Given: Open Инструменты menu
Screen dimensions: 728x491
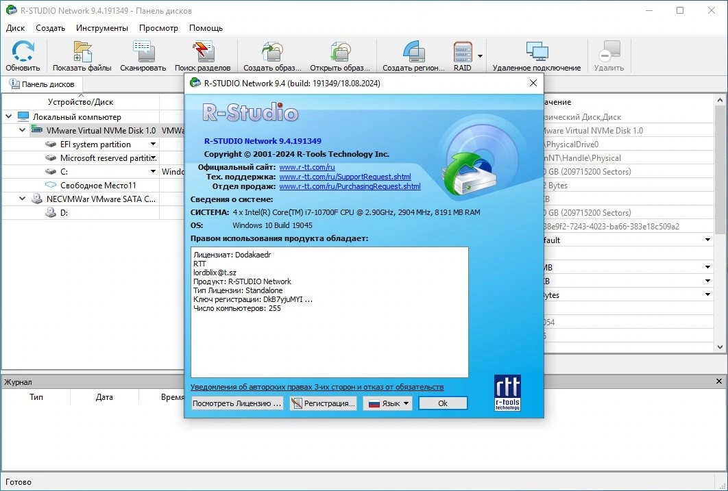Looking at the screenshot, I should click(x=102, y=28).
